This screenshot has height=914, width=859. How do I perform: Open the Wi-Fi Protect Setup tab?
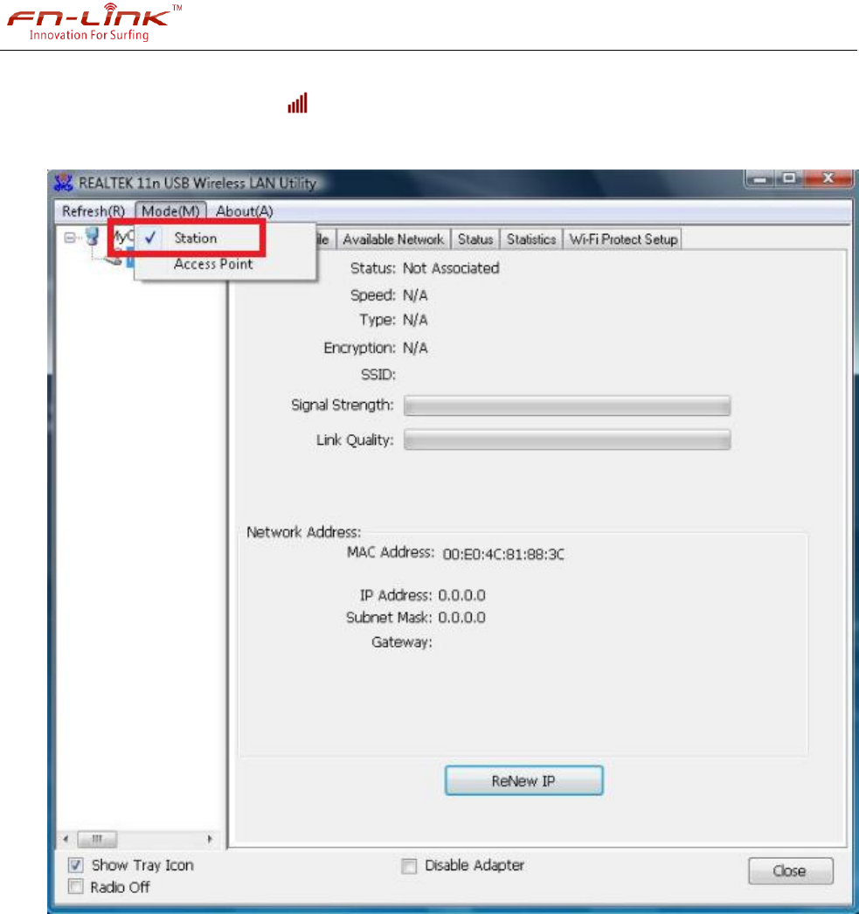click(623, 239)
